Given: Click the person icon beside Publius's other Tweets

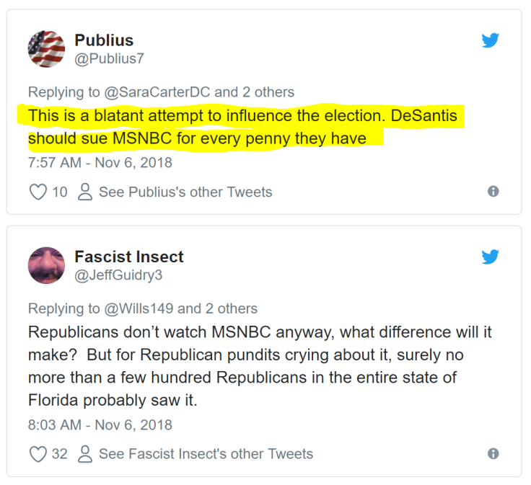Looking at the screenshot, I should point(85,192).
